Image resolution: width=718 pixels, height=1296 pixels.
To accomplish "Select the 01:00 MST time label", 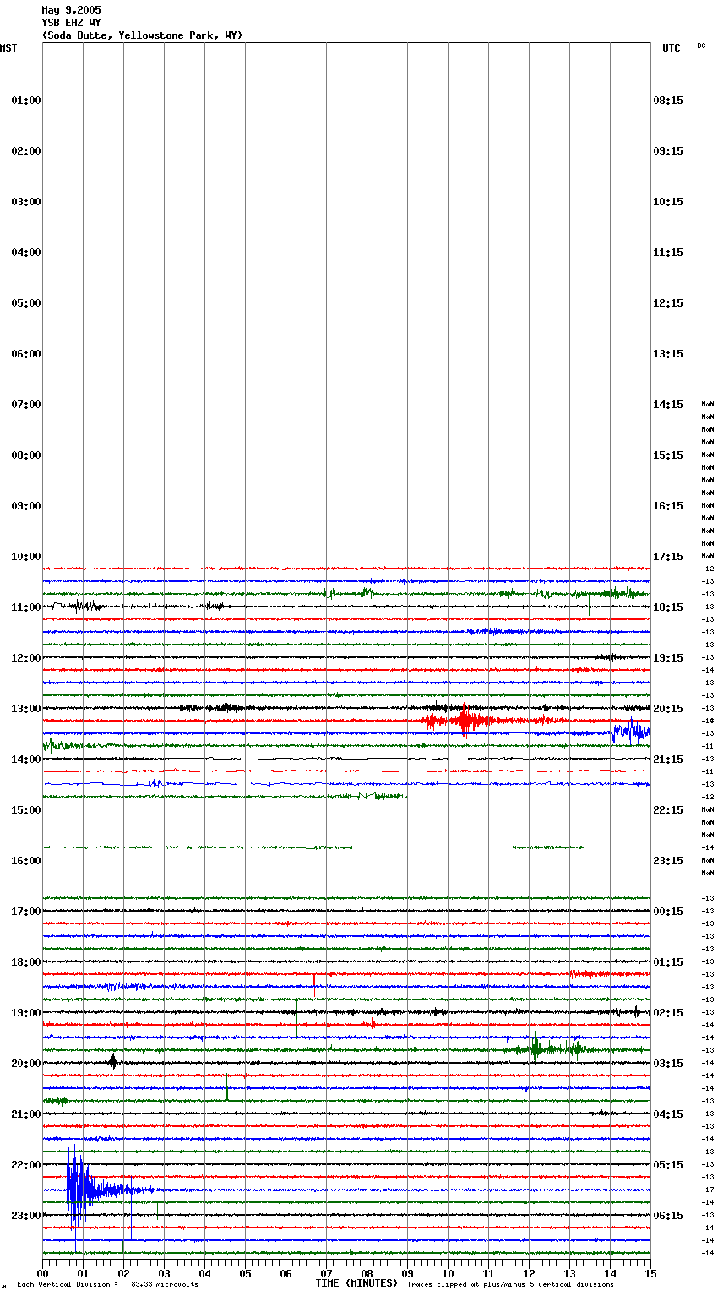I will pos(26,101).
